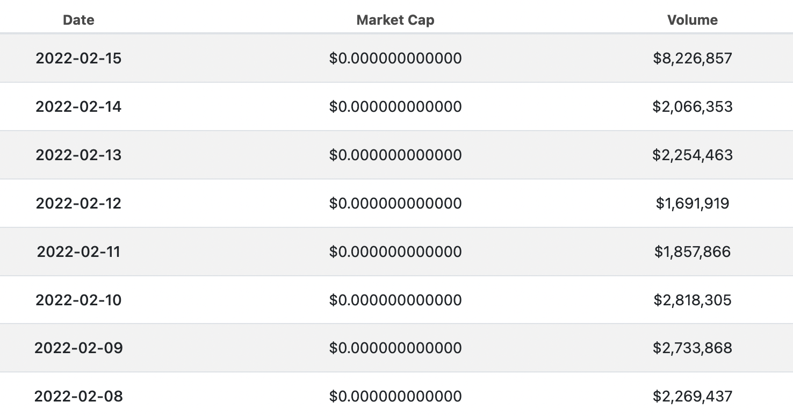Screen dimensions: 793x416
Task: Click the $2,066,353 volume value
Action: pyautogui.click(x=693, y=106)
